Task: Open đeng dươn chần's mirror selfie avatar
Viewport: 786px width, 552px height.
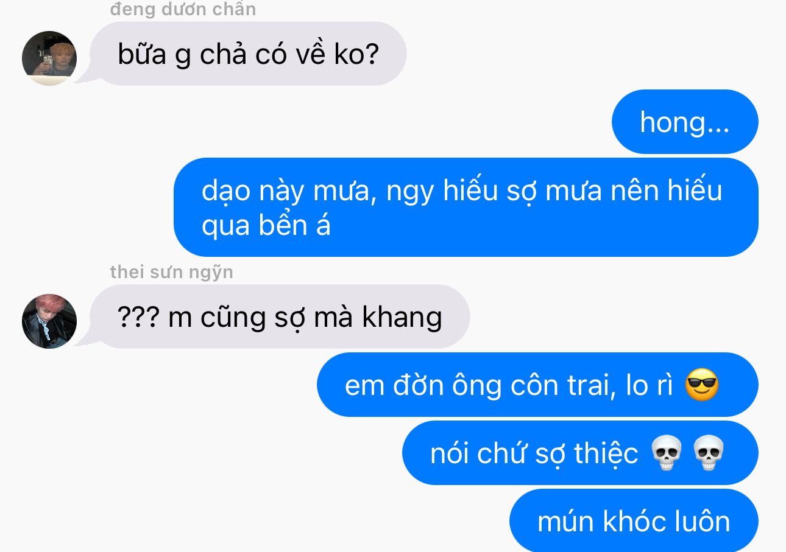Action: [x=49, y=58]
